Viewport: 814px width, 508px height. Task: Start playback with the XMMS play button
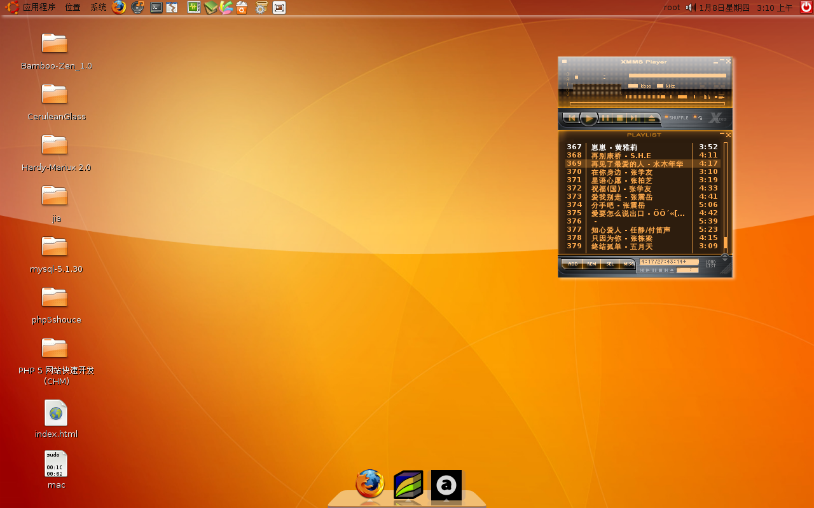589,117
